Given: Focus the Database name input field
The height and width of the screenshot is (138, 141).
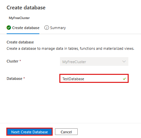Looking at the screenshot, I should tap(94, 79).
